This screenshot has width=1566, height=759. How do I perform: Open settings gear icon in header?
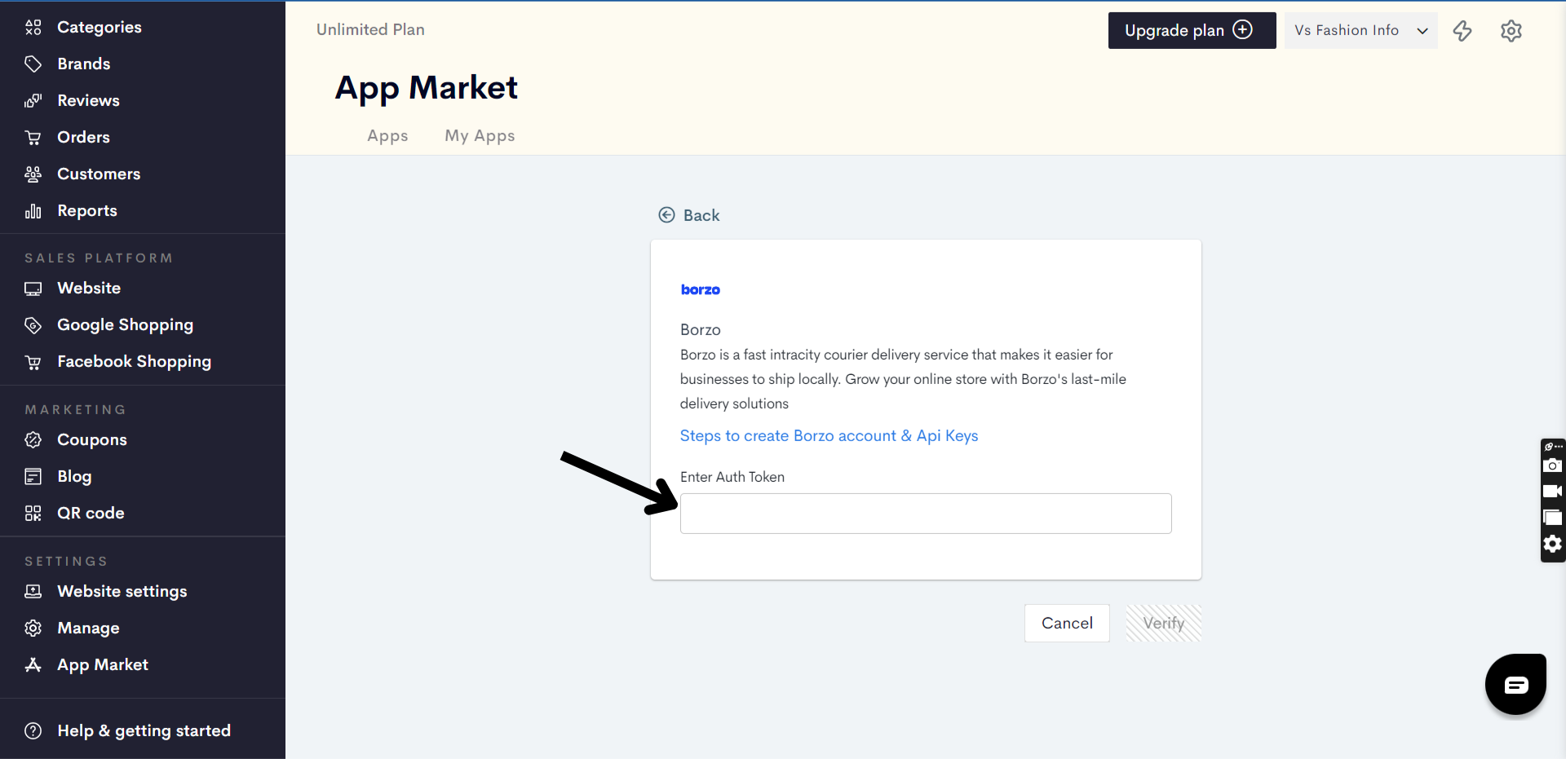pos(1511,31)
